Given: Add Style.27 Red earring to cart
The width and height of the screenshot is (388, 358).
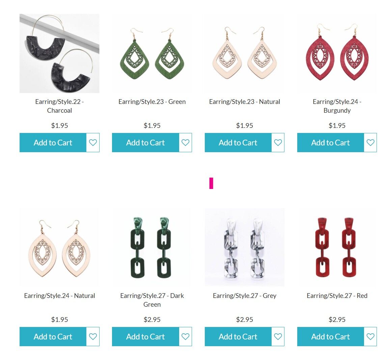Looking at the screenshot, I should (331, 336).
